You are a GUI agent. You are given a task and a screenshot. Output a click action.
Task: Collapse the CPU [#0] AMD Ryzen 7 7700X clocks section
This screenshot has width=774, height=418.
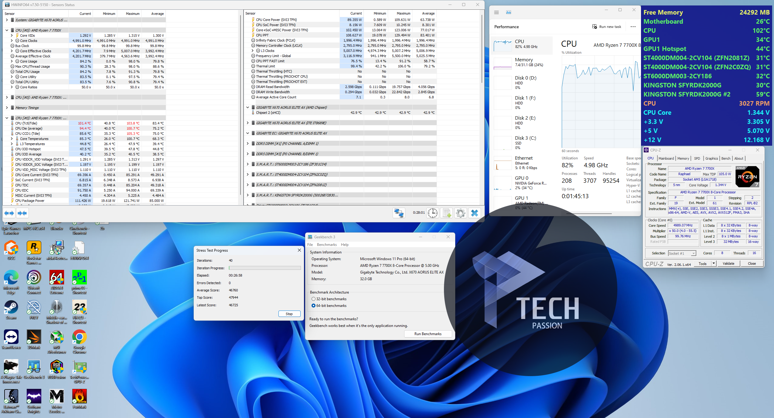(7, 30)
